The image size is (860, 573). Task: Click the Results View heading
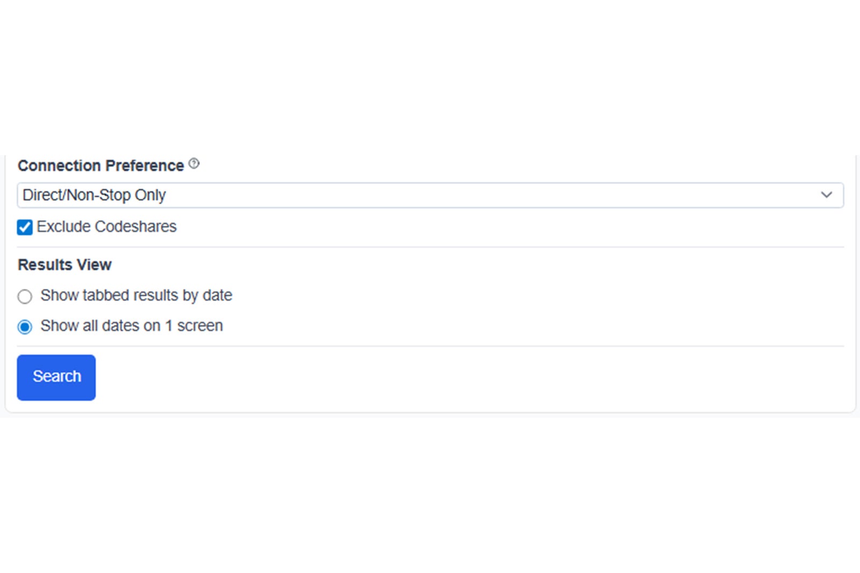[x=64, y=265]
